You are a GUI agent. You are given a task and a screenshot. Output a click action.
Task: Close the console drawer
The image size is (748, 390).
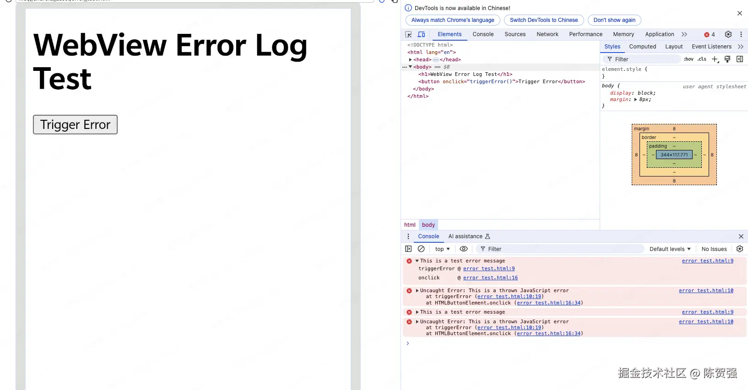pyautogui.click(x=741, y=236)
